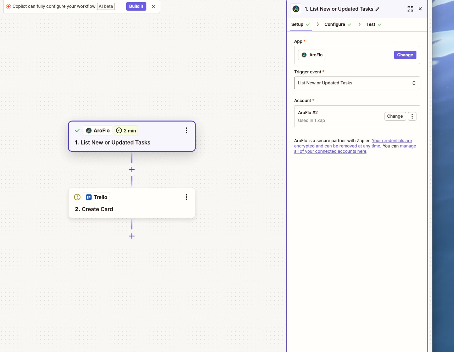The image size is (454, 352).
Task: Click the AroFlo app chip in App field
Action: tap(312, 55)
